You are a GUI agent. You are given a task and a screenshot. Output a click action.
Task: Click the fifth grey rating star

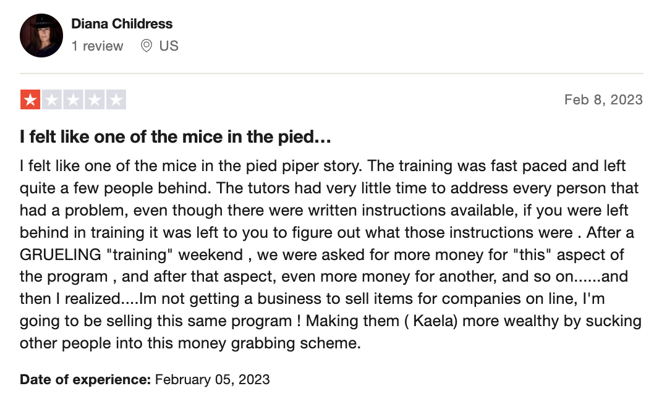116,99
